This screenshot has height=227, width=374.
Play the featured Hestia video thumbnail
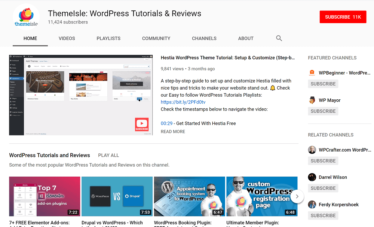pyautogui.click(x=81, y=95)
